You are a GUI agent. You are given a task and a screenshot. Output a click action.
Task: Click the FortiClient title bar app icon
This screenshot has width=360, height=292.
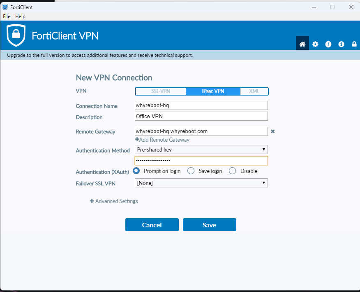pyautogui.click(x=5, y=7)
